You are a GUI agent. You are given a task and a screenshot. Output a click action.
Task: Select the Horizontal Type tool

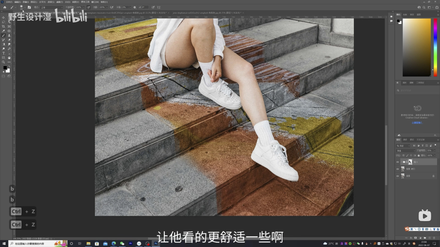(x=3, y=53)
